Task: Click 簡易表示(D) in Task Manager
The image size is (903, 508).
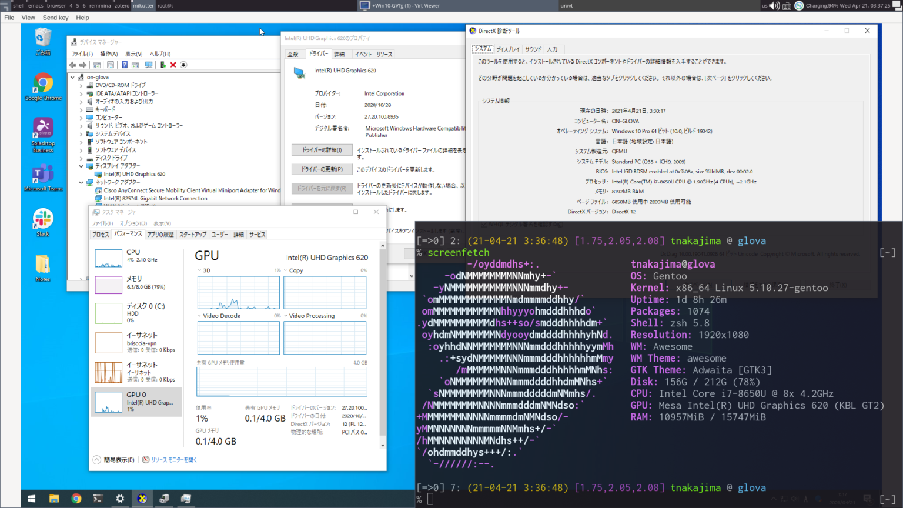Action: [x=114, y=460]
